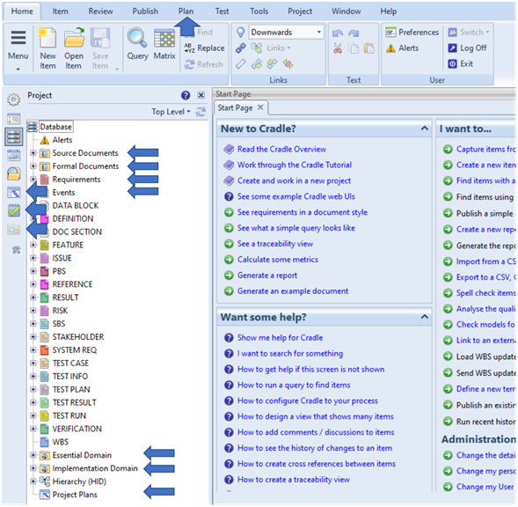Collapse the Want some help? section
Screen dimensions: 518x507
[x=425, y=317]
